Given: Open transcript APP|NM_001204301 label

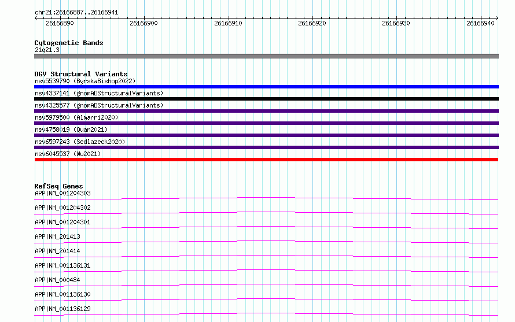Looking at the screenshot, I should [62, 222].
